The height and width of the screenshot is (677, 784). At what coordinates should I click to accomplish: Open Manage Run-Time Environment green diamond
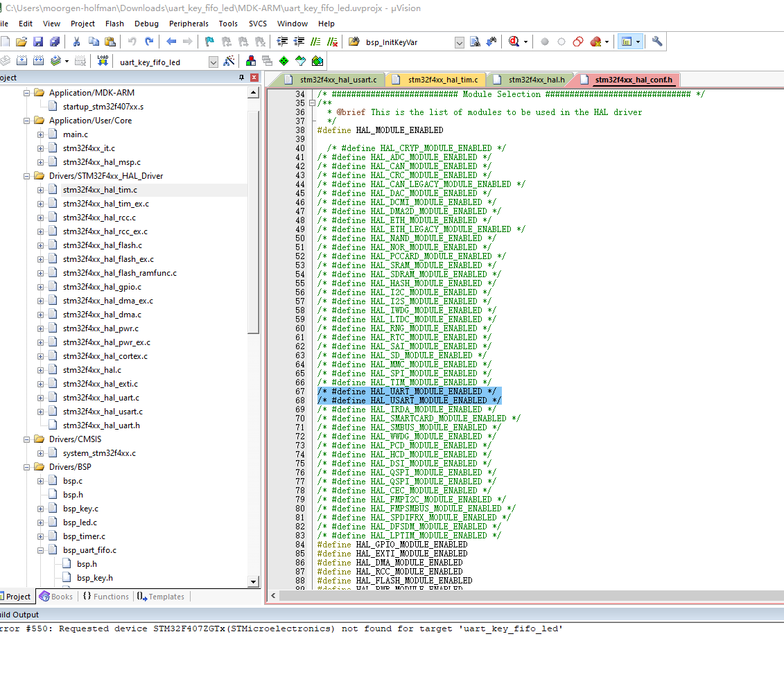pyautogui.click(x=284, y=61)
